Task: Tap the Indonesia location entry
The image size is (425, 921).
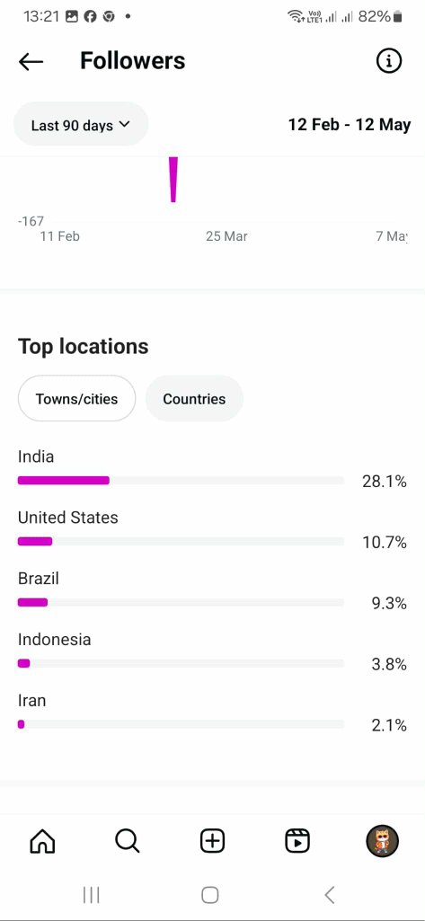Action: coord(212,651)
